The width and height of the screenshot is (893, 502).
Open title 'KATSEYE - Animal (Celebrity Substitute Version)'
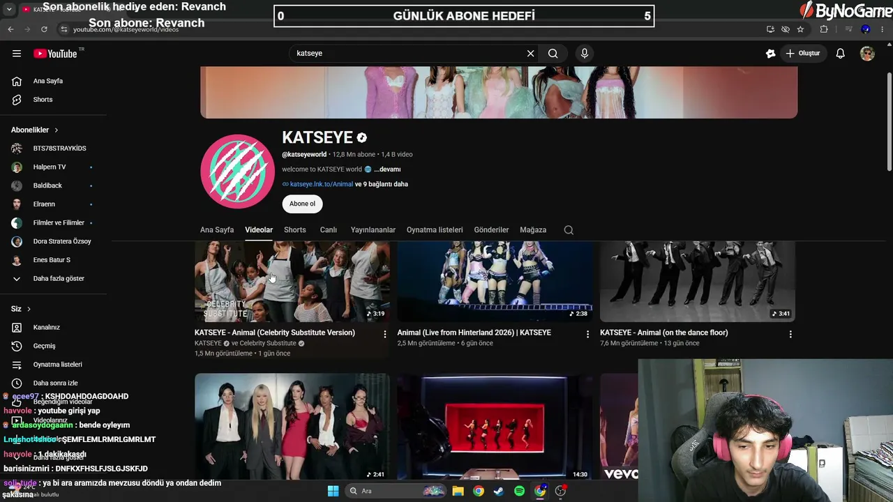point(275,333)
